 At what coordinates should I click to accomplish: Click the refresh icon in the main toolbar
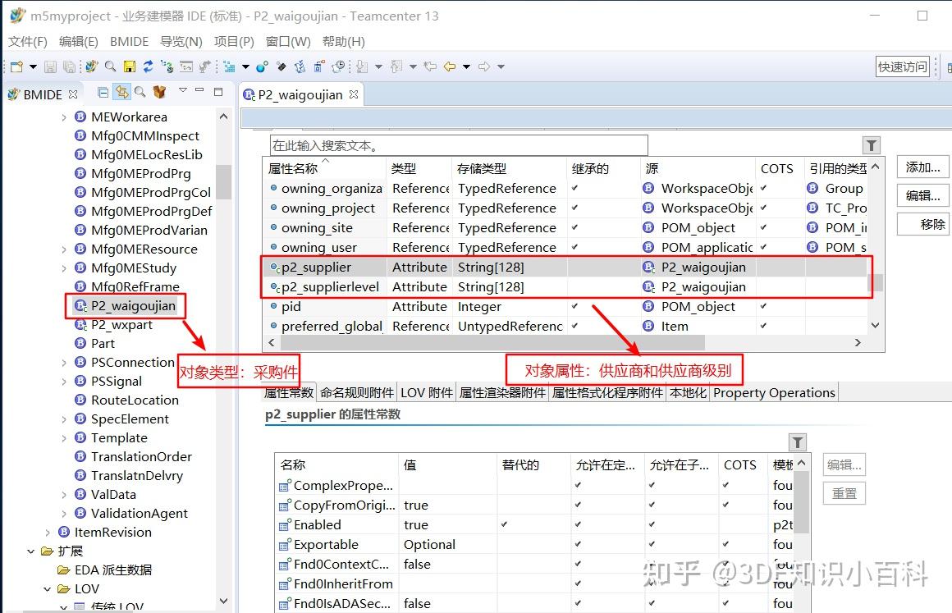pyautogui.click(x=148, y=66)
